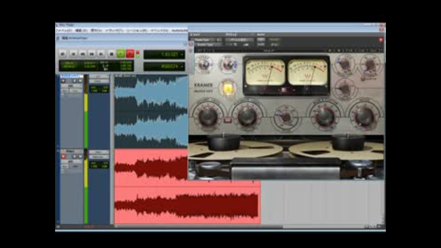Toggle mute button on the bottom track

tap(80, 156)
